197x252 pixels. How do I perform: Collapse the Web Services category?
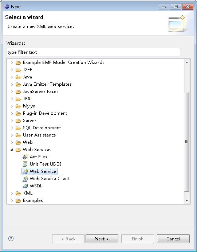click(x=12, y=150)
